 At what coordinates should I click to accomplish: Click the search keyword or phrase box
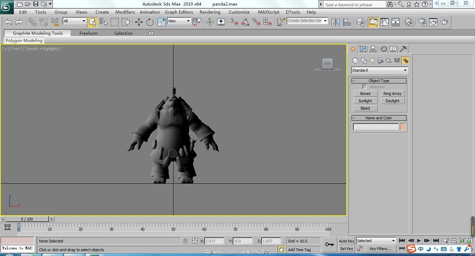tap(354, 5)
